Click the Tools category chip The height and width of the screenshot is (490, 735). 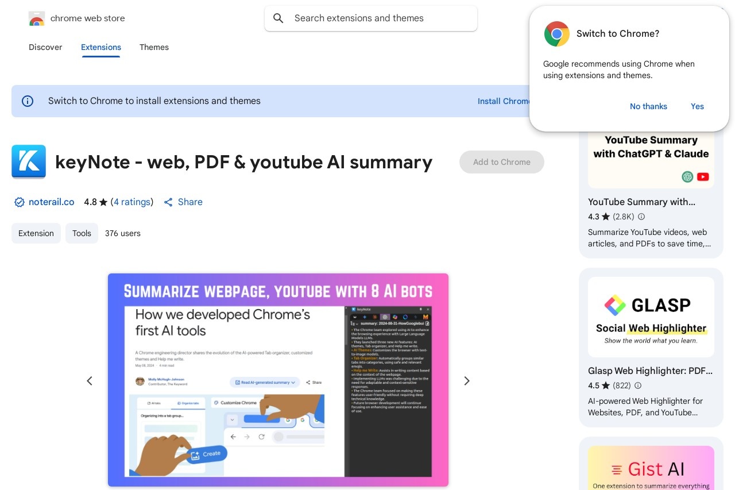pos(82,233)
